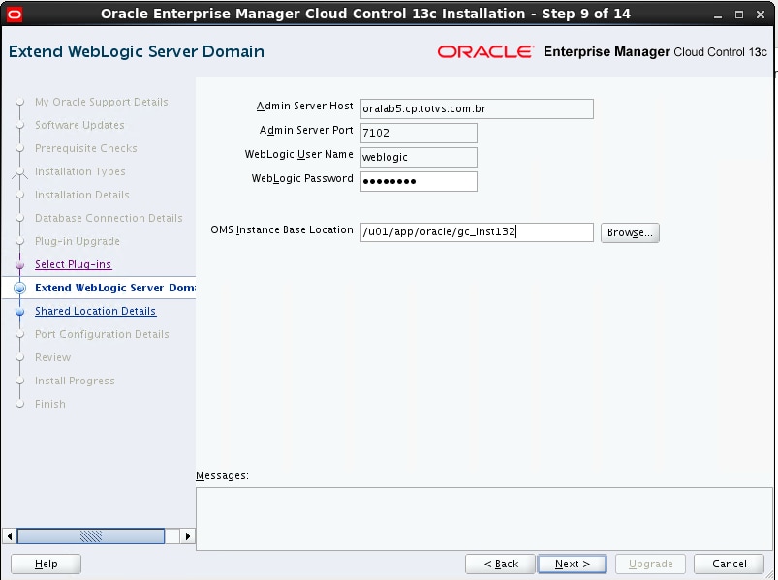Click the Install Progress step
778x580 pixels.
[x=75, y=381]
